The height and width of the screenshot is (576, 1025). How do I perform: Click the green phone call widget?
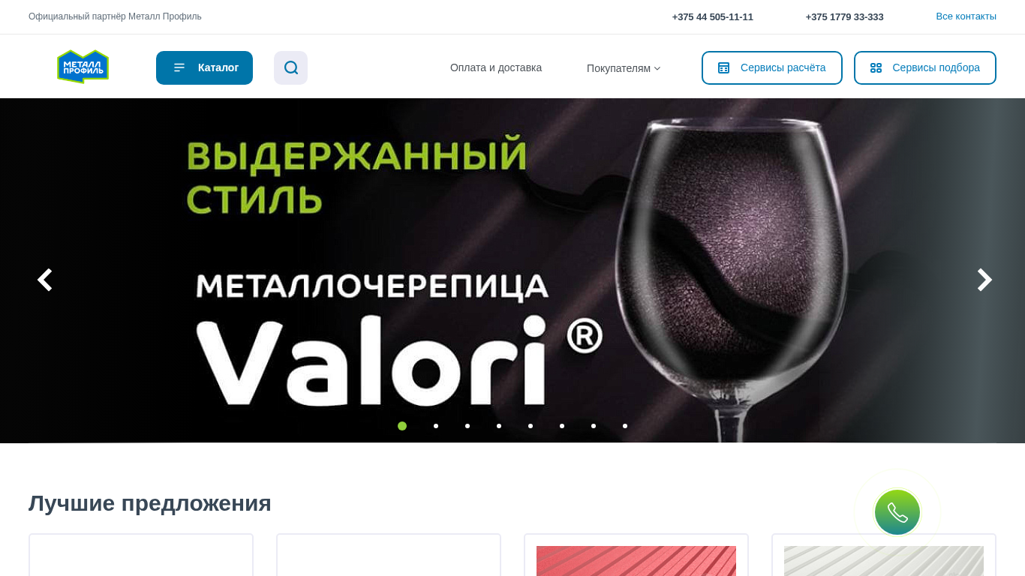pyautogui.click(x=897, y=512)
